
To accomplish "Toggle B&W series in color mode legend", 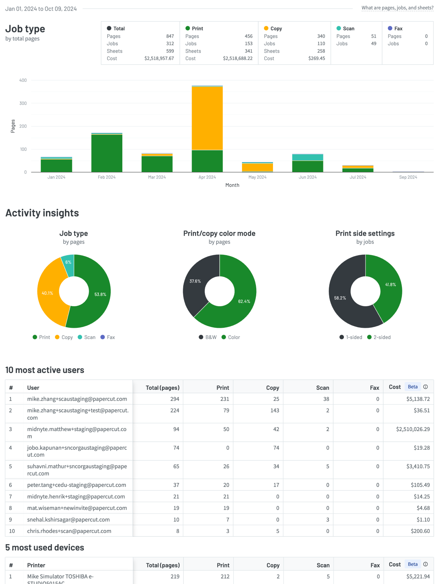I will (x=208, y=337).
